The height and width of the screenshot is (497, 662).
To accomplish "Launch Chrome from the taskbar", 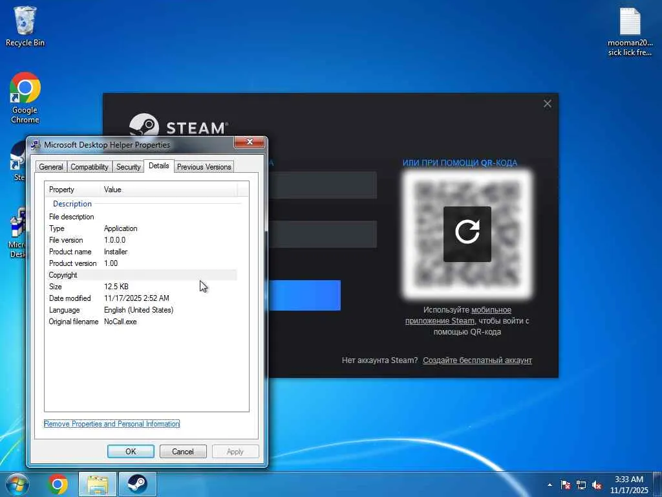I will [x=58, y=484].
